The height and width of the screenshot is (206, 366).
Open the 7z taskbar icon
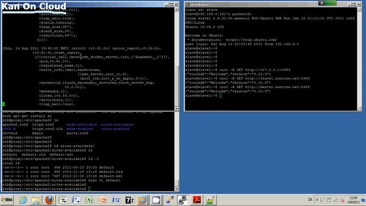point(130,200)
